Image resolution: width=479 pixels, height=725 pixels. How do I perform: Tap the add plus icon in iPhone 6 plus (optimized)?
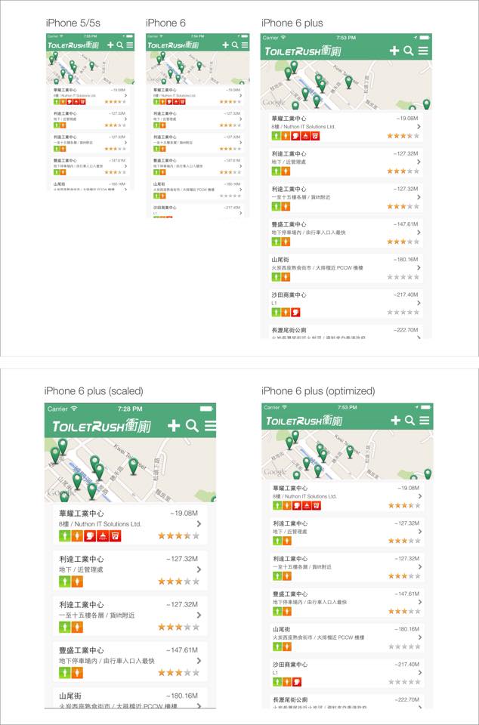396,420
